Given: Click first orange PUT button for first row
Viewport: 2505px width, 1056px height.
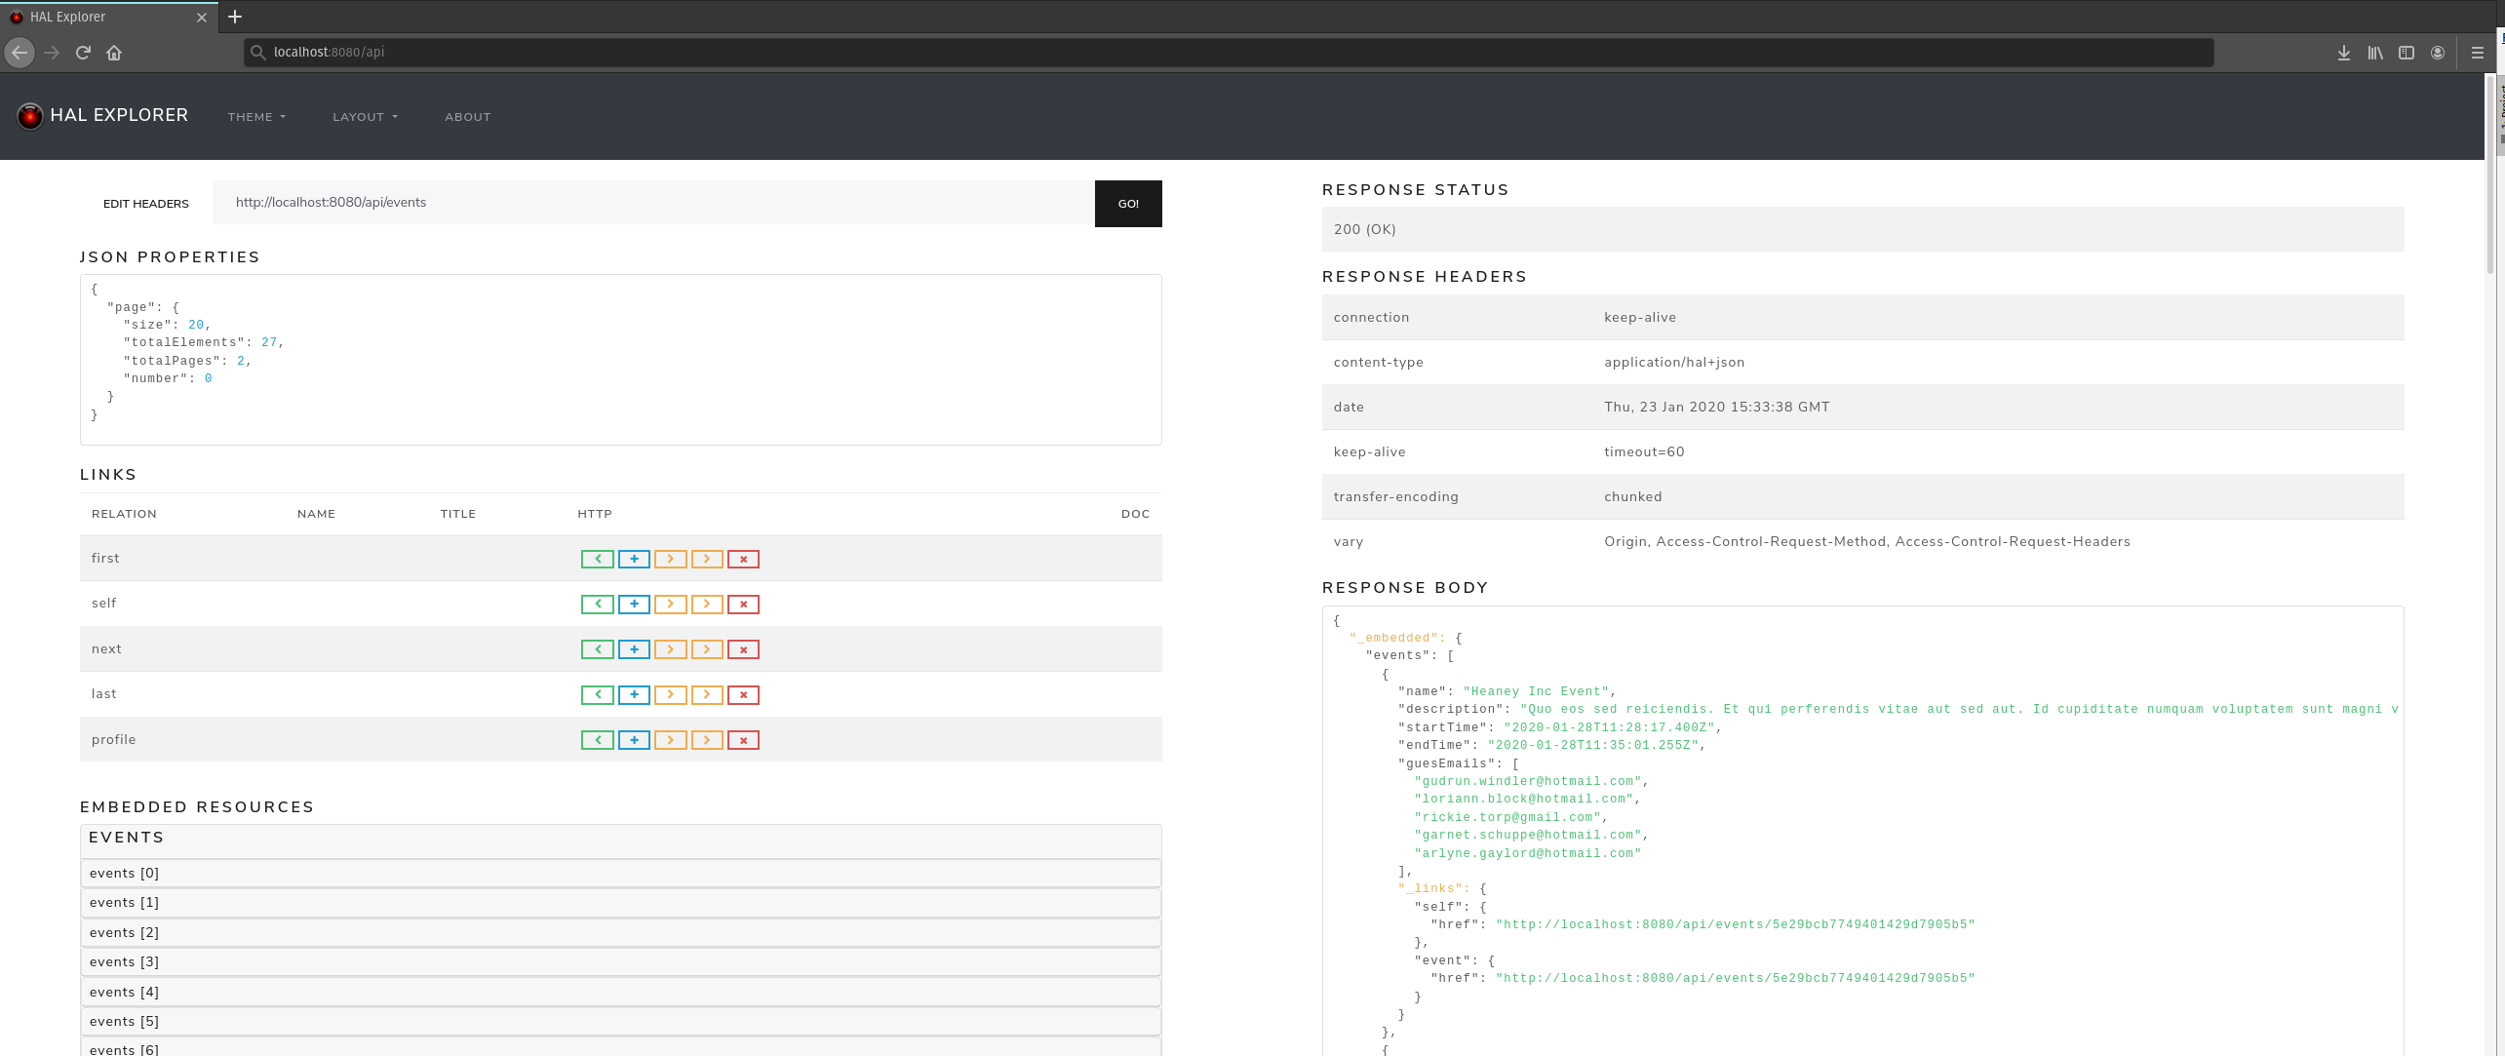Looking at the screenshot, I should tap(670, 559).
